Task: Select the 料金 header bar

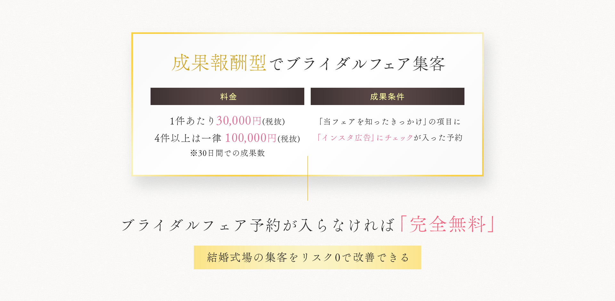Action: pyautogui.click(x=227, y=96)
